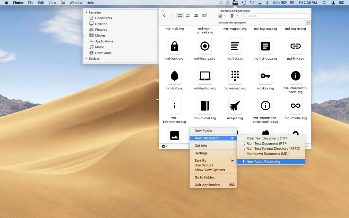This screenshot has height=218, width=349.
Task: Select the md-infinite.svg infinity icon
Action: click(x=296, y=106)
